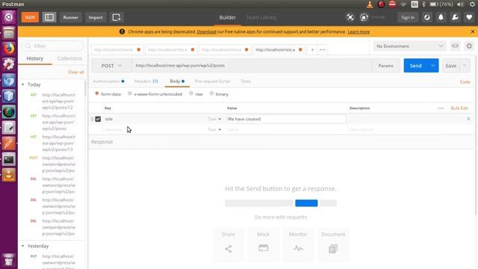This screenshot has width=478, height=269.
Task: Focus the sidebar Filter field
Action: click(x=53, y=46)
